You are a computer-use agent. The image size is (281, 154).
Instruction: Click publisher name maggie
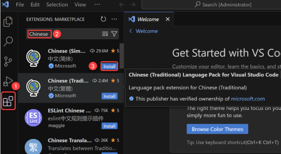pos(56,126)
